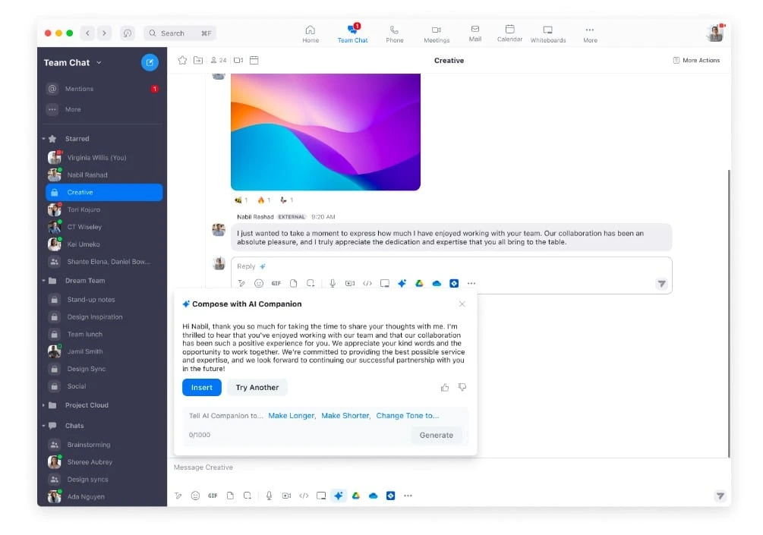Image resolution: width=763 pixels, height=535 pixels.
Task: Click the move-to-folder icon in channel header
Action: [198, 60]
